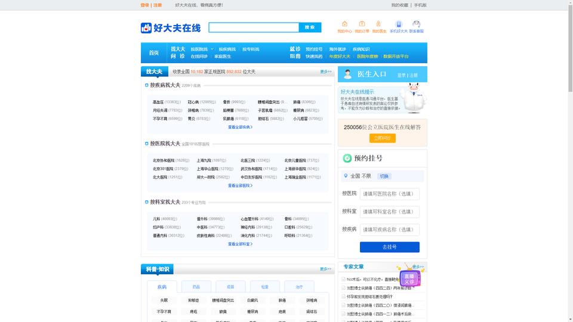This screenshot has width=573, height=322.
Task: Open 手机版 at top right
Action: 420,5
